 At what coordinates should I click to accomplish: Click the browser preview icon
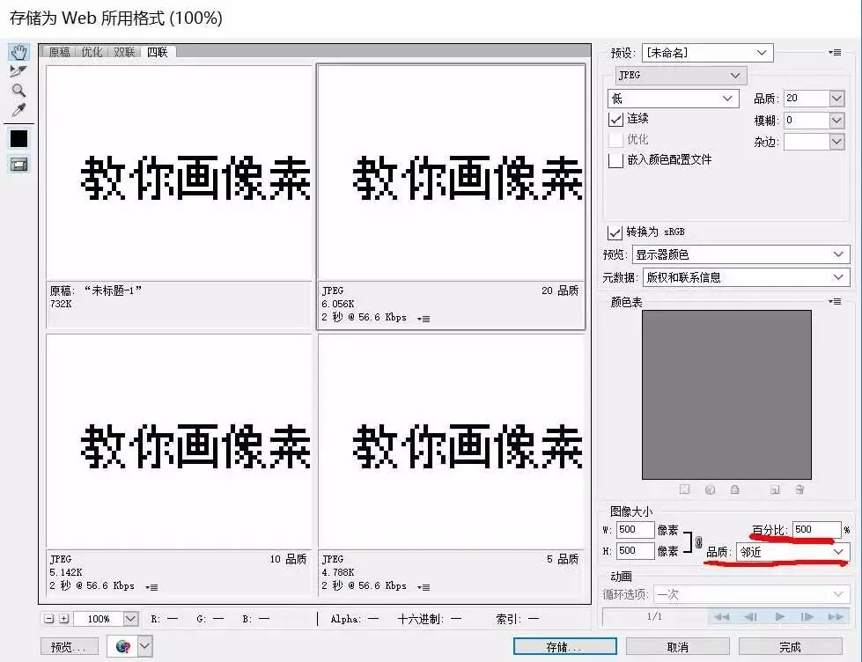coord(122,647)
